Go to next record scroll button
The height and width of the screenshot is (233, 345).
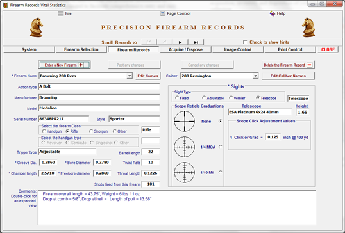(180, 42)
